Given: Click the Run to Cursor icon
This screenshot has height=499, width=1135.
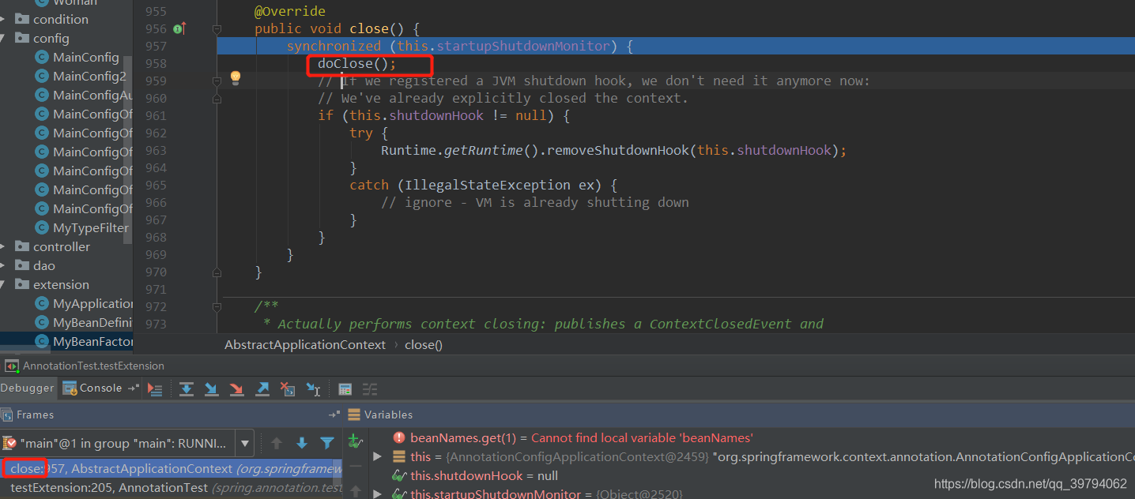Looking at the screenshot, I should pos(313,388).
